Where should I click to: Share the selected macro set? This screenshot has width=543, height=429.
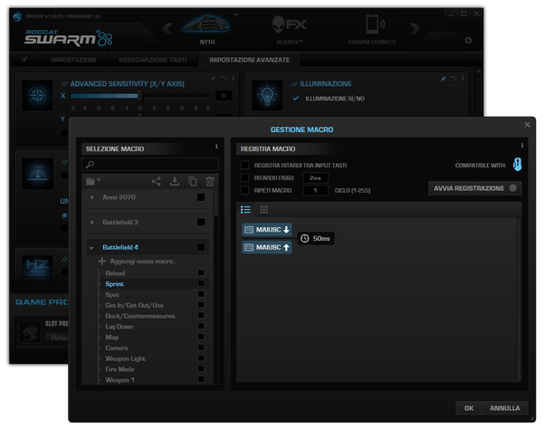point(157,181)
